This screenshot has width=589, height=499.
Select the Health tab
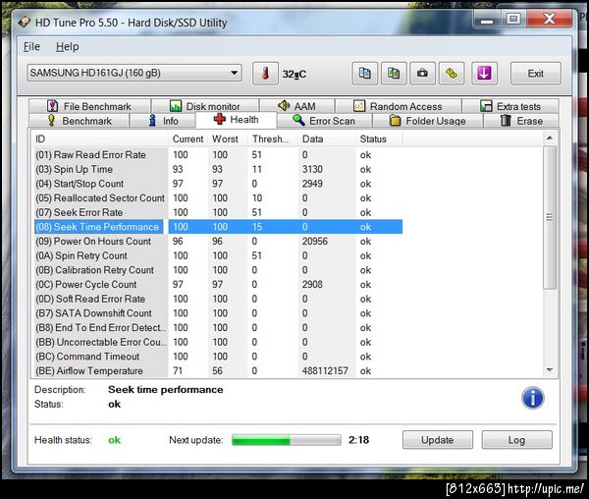236,120
